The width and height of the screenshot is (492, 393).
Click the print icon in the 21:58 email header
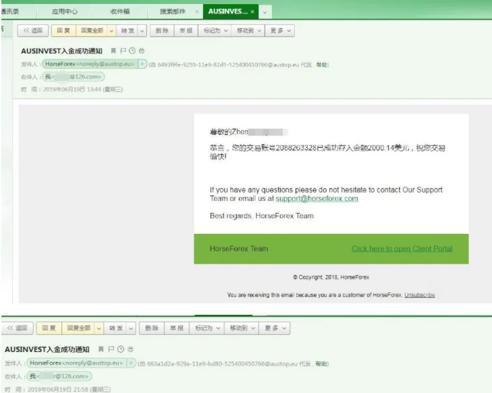pos(130,349)
